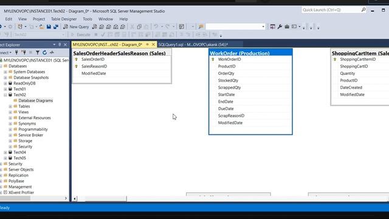Select the Storage folder in the tree
This screenshot has height=219, width=389.
pyautogui.click(x=26, y=141)
